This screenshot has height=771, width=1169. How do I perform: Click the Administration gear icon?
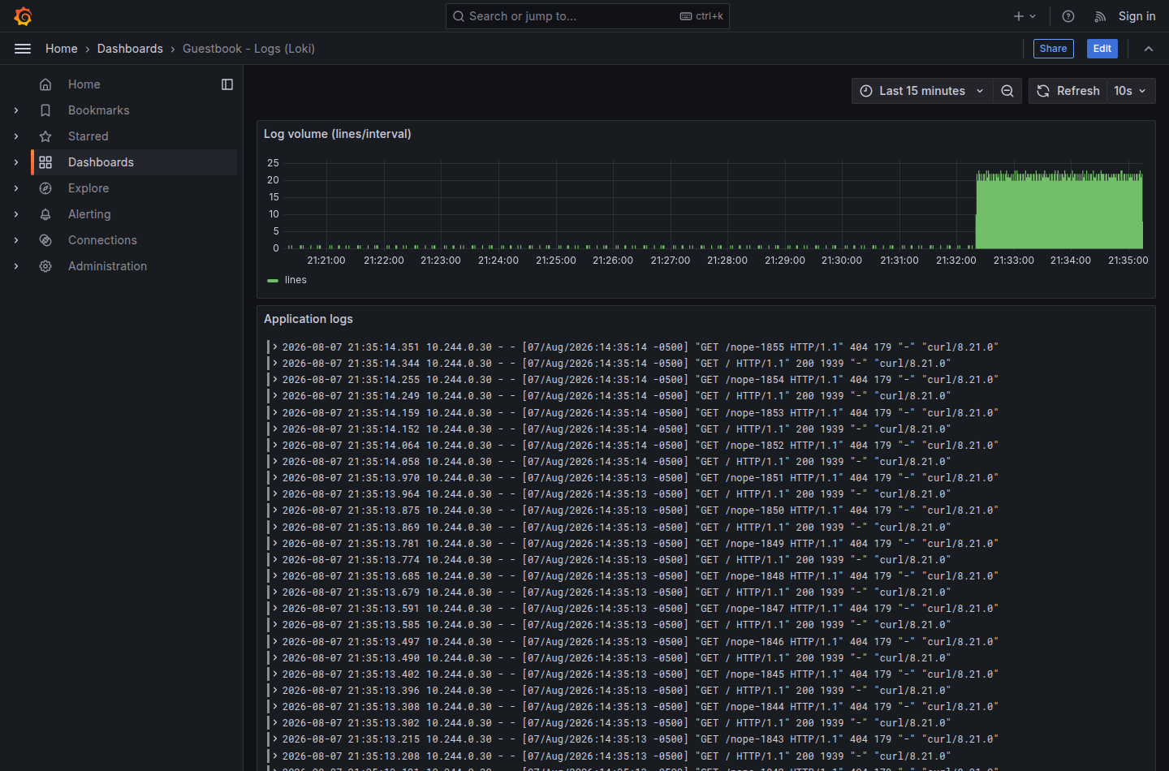point(45,266)
